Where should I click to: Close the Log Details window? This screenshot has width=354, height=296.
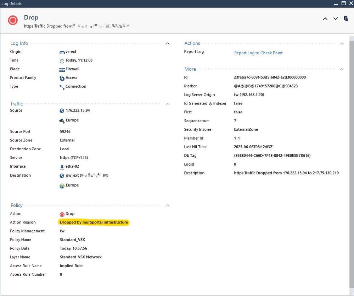[351, 3]
